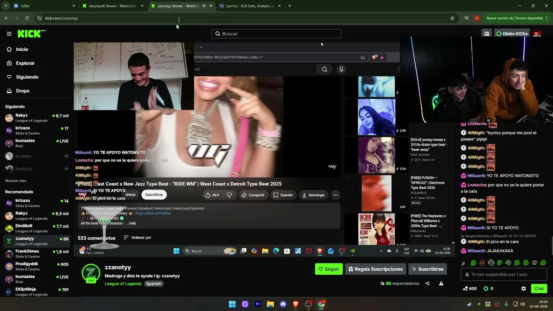Open a new browser tab
Image resolution: width=553 pixels, height=311 pixels.
[x=289, y=6]
